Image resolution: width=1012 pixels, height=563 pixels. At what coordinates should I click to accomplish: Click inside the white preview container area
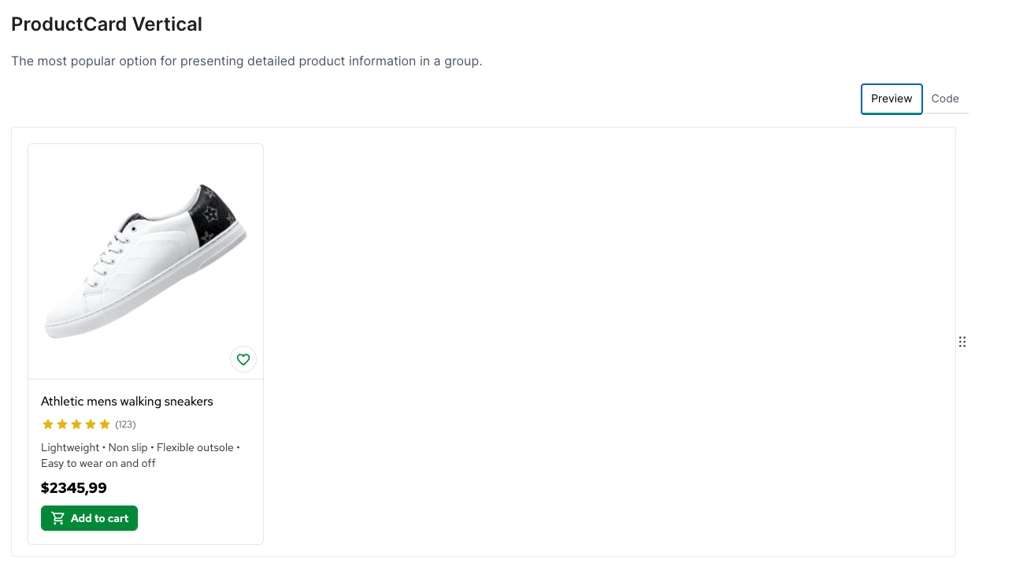coord(551,339)
